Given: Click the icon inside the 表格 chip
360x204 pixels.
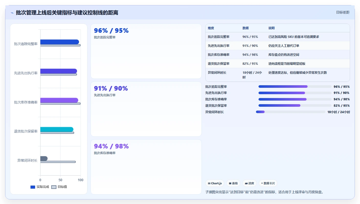Looking at the screenshot, I should click(230, 183).
